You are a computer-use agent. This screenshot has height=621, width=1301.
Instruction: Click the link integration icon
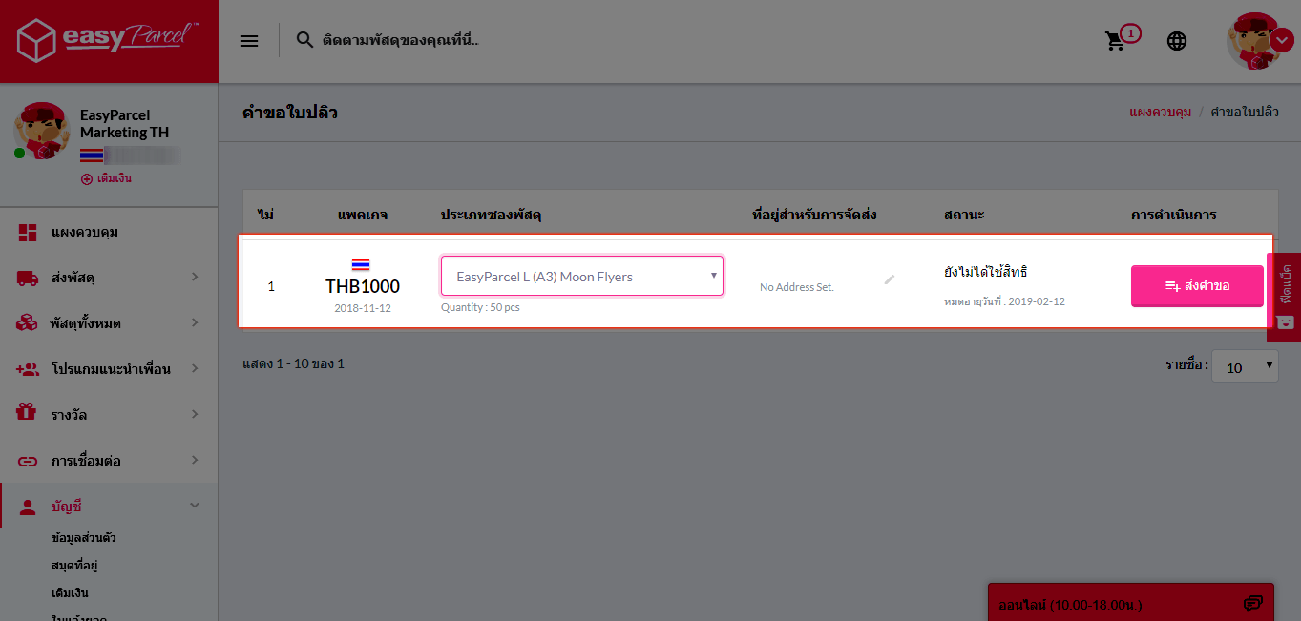[x=28, y=461]
